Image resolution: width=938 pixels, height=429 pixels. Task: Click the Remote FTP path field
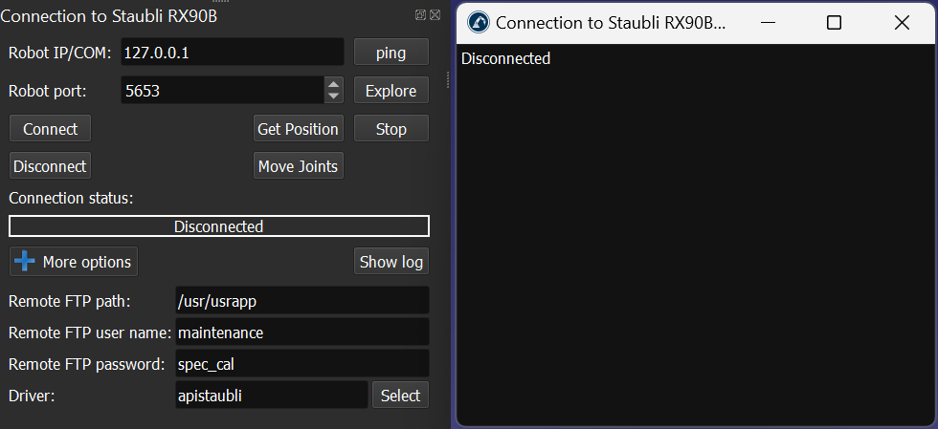tap(301, 301)
